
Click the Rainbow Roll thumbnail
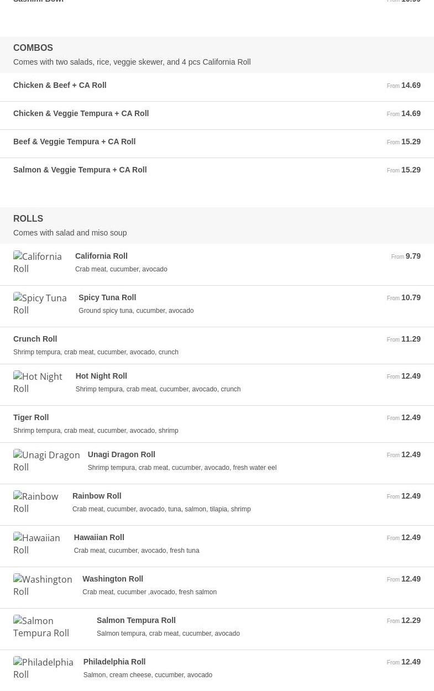coord(36,503)
